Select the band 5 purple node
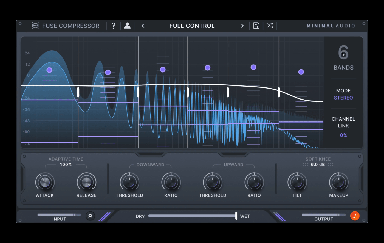The height and width of the screenshot is (243, 384). click(253, 67)
